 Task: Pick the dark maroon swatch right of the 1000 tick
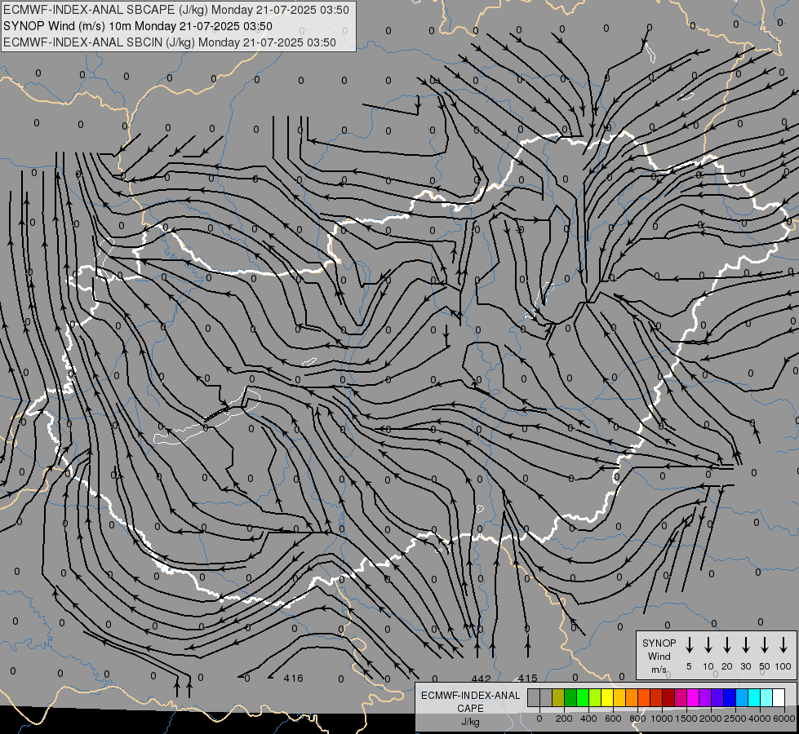(668, 697)
